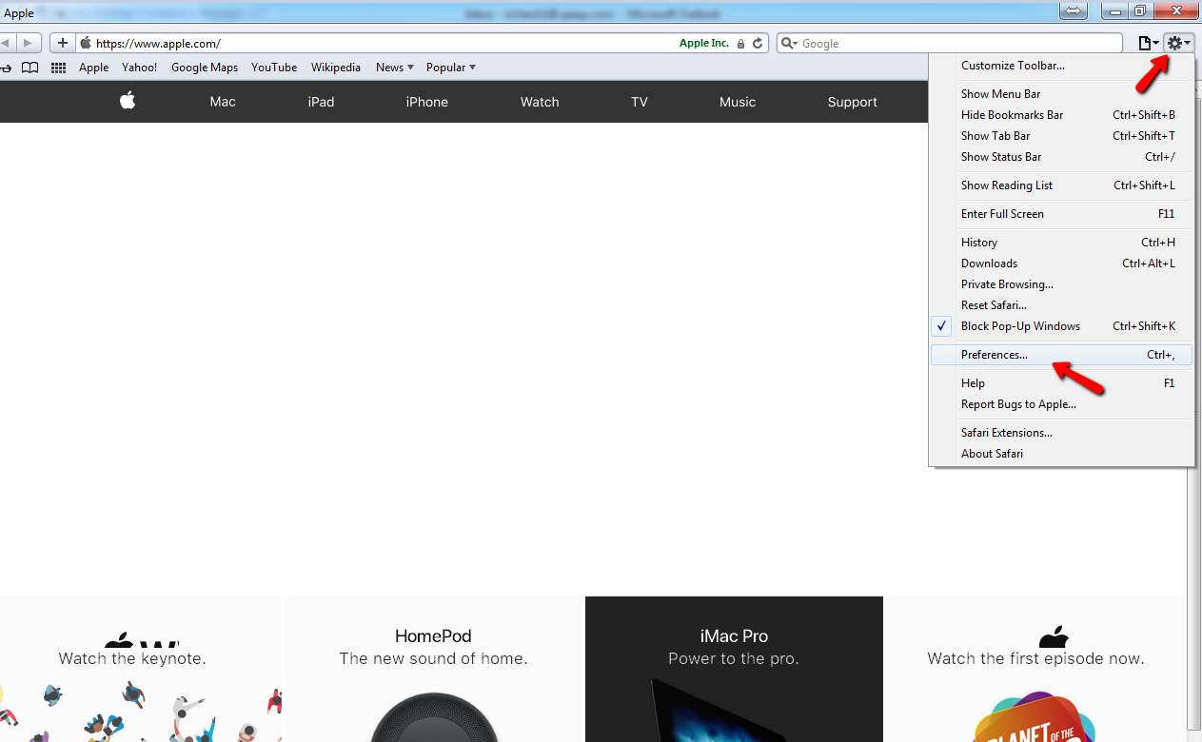
Task: Open Downloads from the menu
Action: (x=1061, y=264)
